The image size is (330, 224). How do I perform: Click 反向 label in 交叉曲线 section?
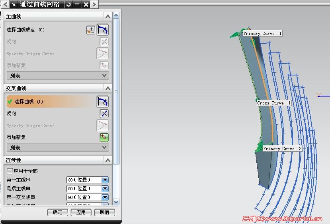click(11, 114)
